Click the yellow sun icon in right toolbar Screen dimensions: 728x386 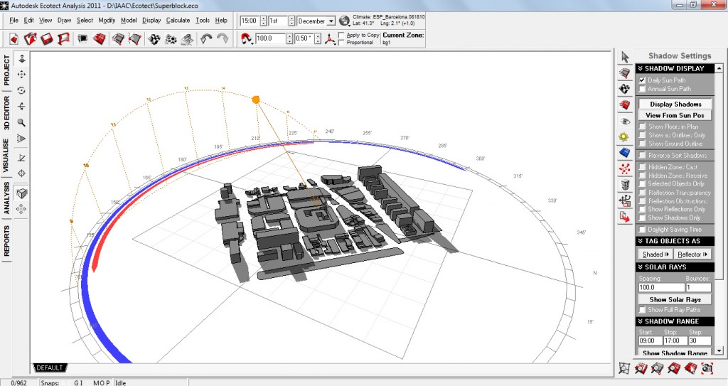(625, 136)
